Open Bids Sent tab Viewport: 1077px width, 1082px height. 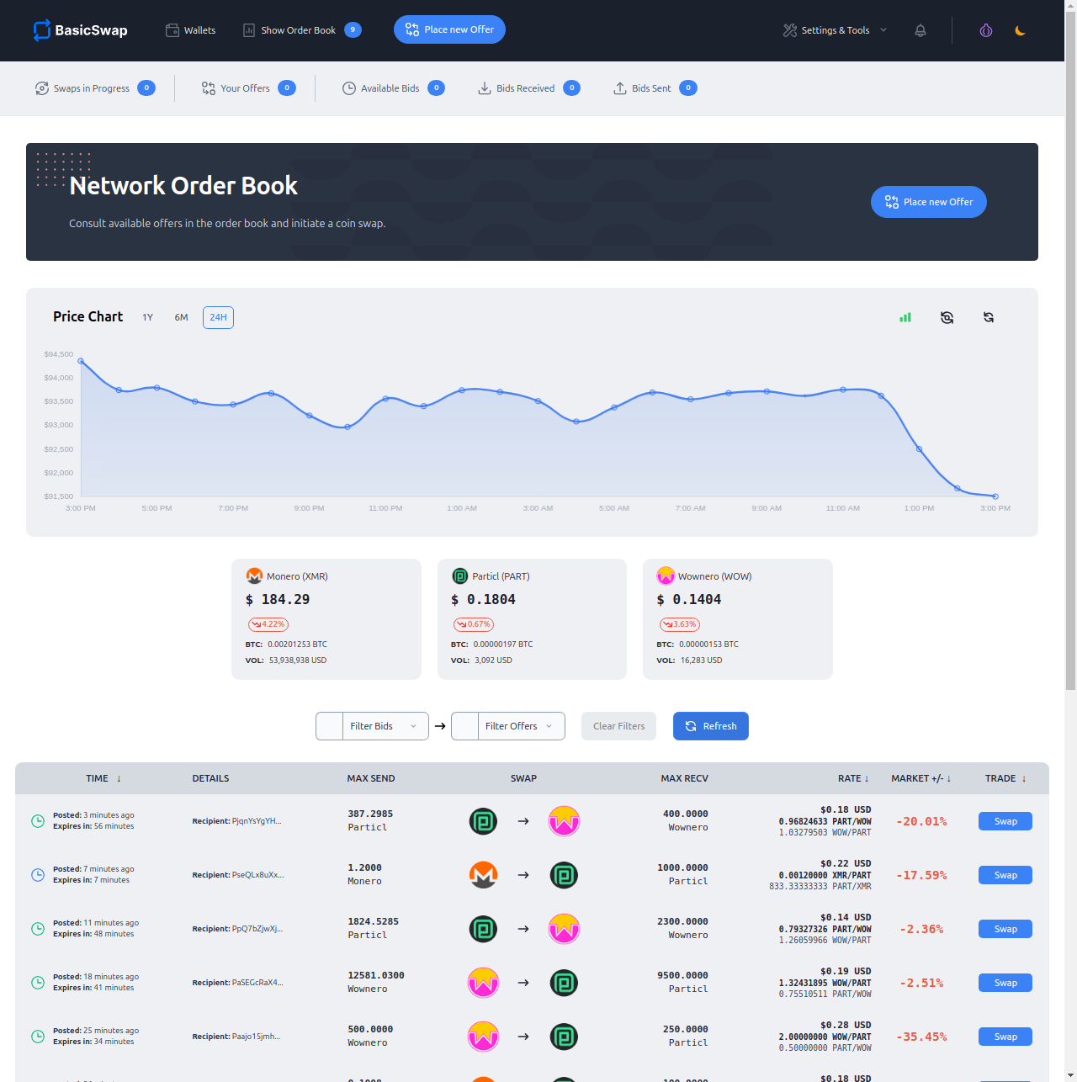click(655, 88)
